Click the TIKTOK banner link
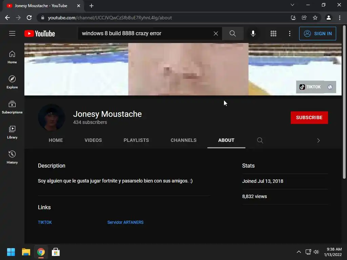 click(310, 87)
